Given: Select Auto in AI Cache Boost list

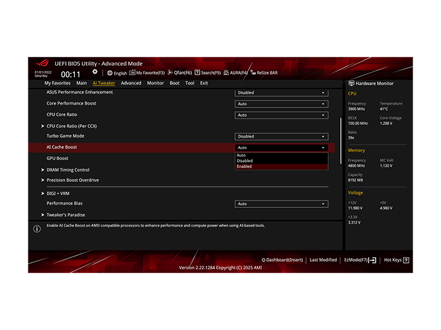Looking at the screenshot, I should [281, 155].
